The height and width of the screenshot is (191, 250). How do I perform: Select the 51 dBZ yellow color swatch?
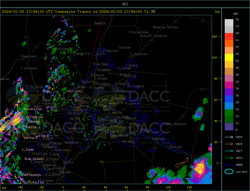click(x=229, y=57)
